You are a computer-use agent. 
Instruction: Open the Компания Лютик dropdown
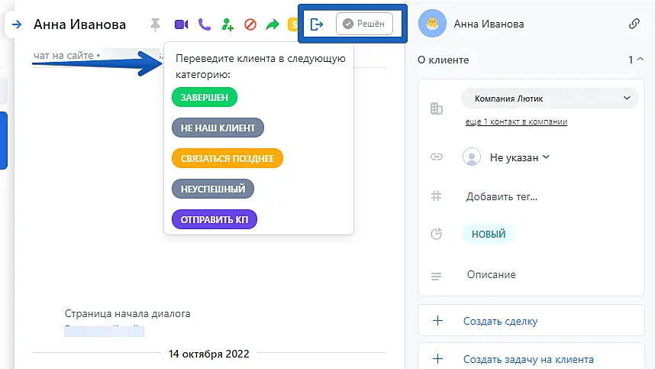(x=550, y=99)
